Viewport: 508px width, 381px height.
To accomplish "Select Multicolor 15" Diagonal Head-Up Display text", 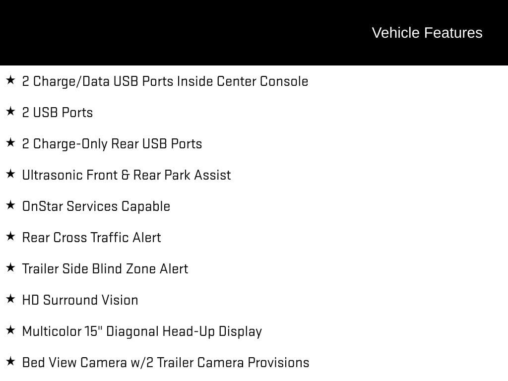I will click(142, 331).
